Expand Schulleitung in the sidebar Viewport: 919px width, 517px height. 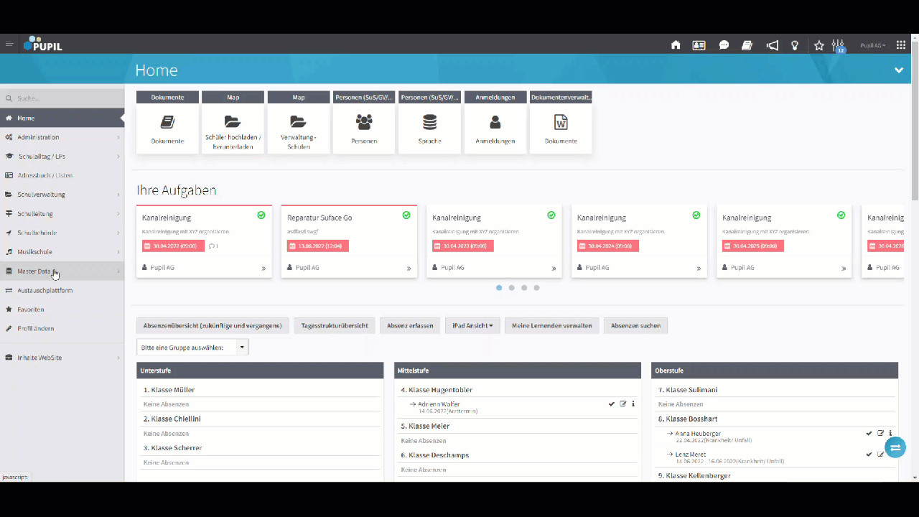[x=62, y=213]
